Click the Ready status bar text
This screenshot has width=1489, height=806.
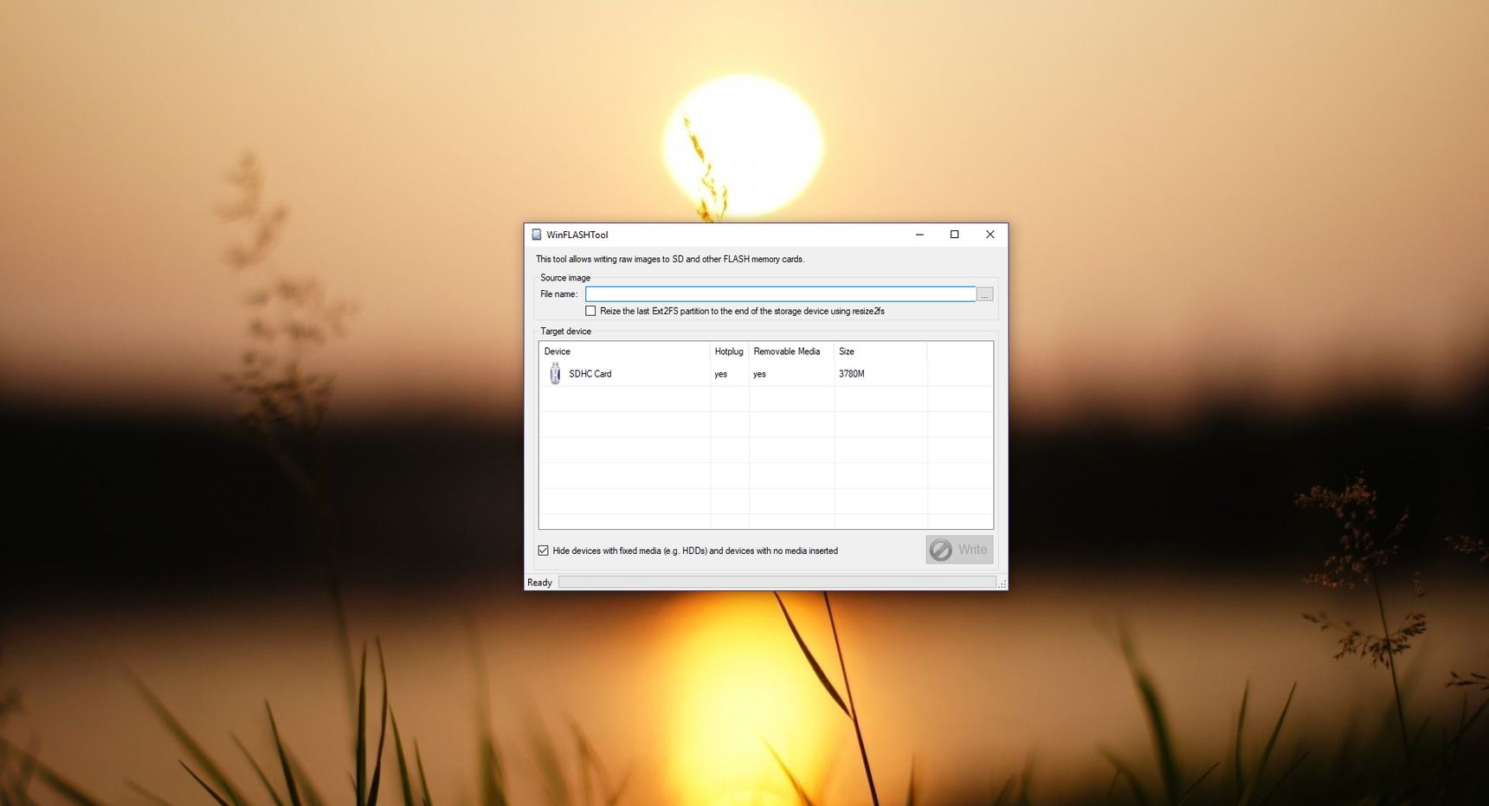click(x=539, y=583)
